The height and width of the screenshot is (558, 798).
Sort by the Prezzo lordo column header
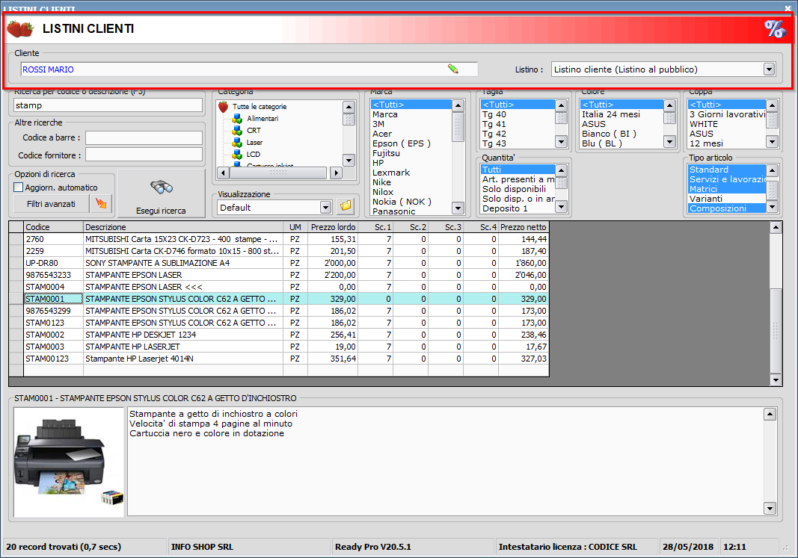click(333, 227)
